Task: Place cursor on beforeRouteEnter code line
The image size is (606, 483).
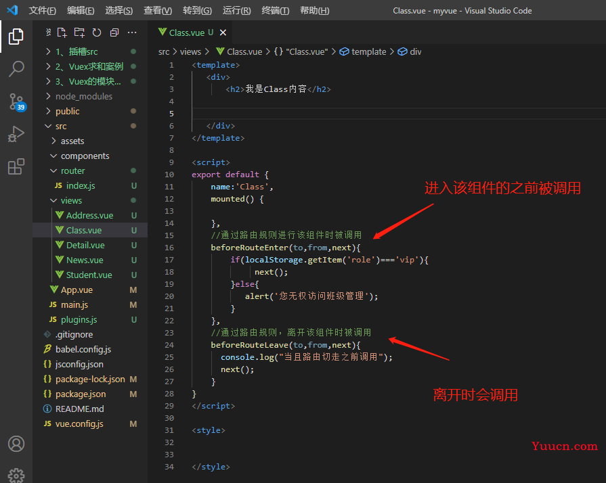Action: point(286,248)
